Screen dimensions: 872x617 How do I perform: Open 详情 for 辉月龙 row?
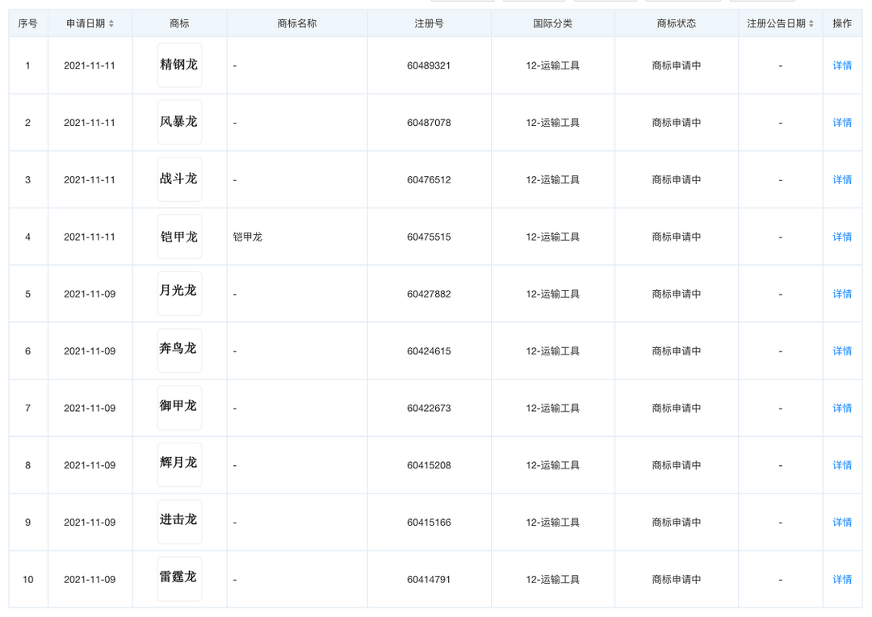(842, 465)
